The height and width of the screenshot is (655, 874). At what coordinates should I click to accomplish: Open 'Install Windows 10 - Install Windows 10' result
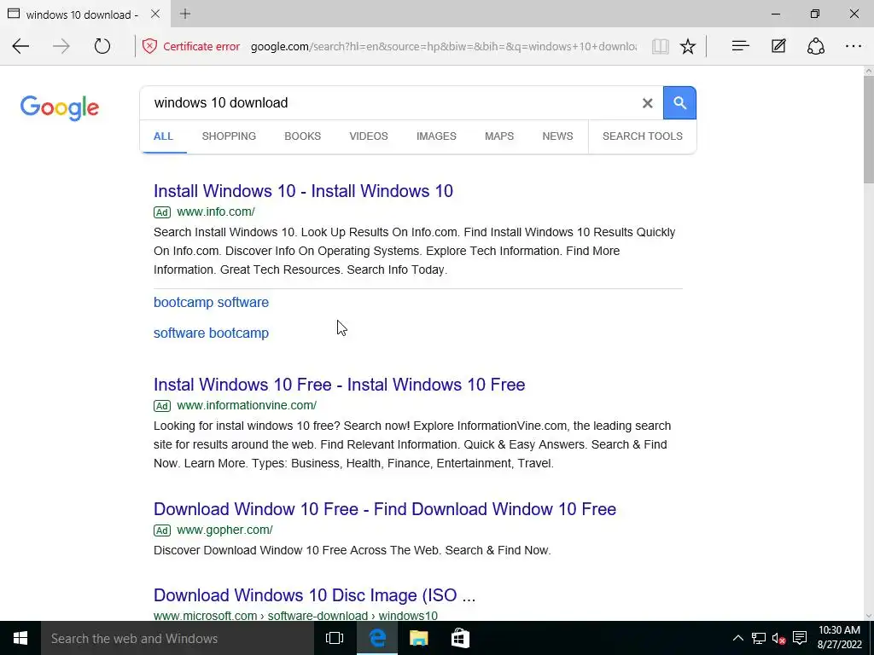[x=303, y=191]
